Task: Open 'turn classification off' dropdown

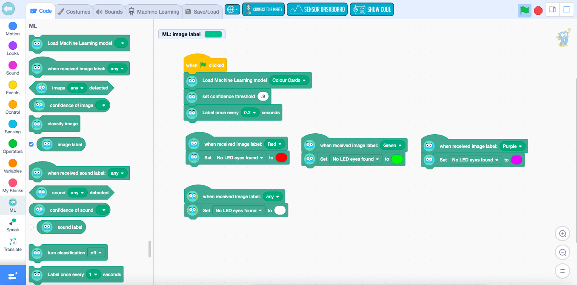Action: coord(96,253)
